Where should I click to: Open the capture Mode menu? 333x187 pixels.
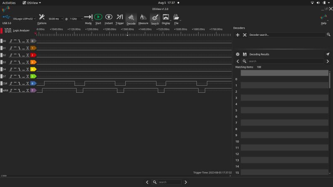88,19
